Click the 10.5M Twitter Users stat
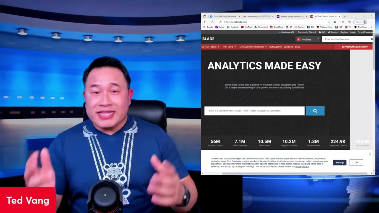379x213 pixels. (x=264, y=143)
